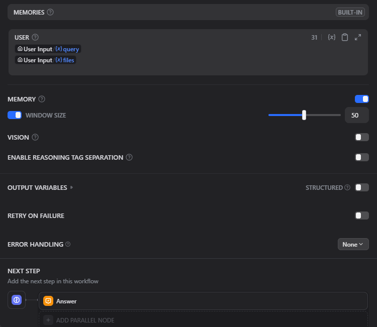Click the help icon next to MEMORIES

coord(50,12)
